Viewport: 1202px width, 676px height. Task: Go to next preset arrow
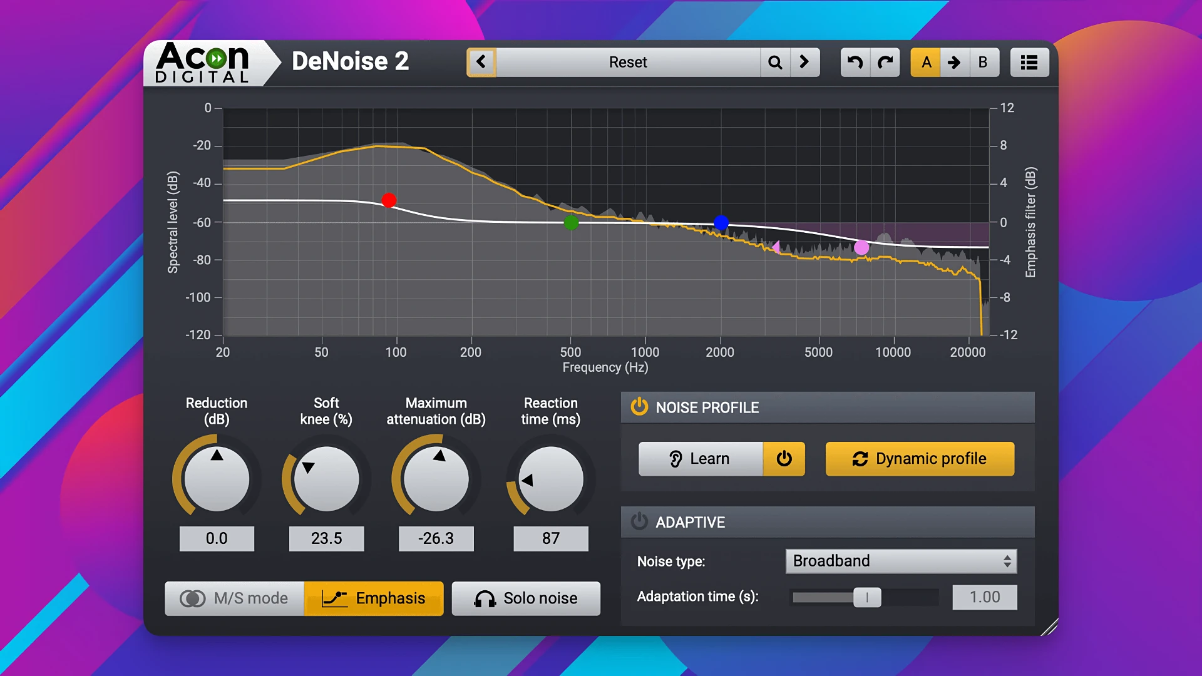[x=804, y=62]
